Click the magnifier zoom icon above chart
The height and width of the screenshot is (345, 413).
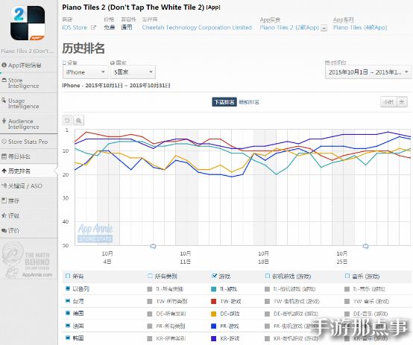click(x=78, y=121)
